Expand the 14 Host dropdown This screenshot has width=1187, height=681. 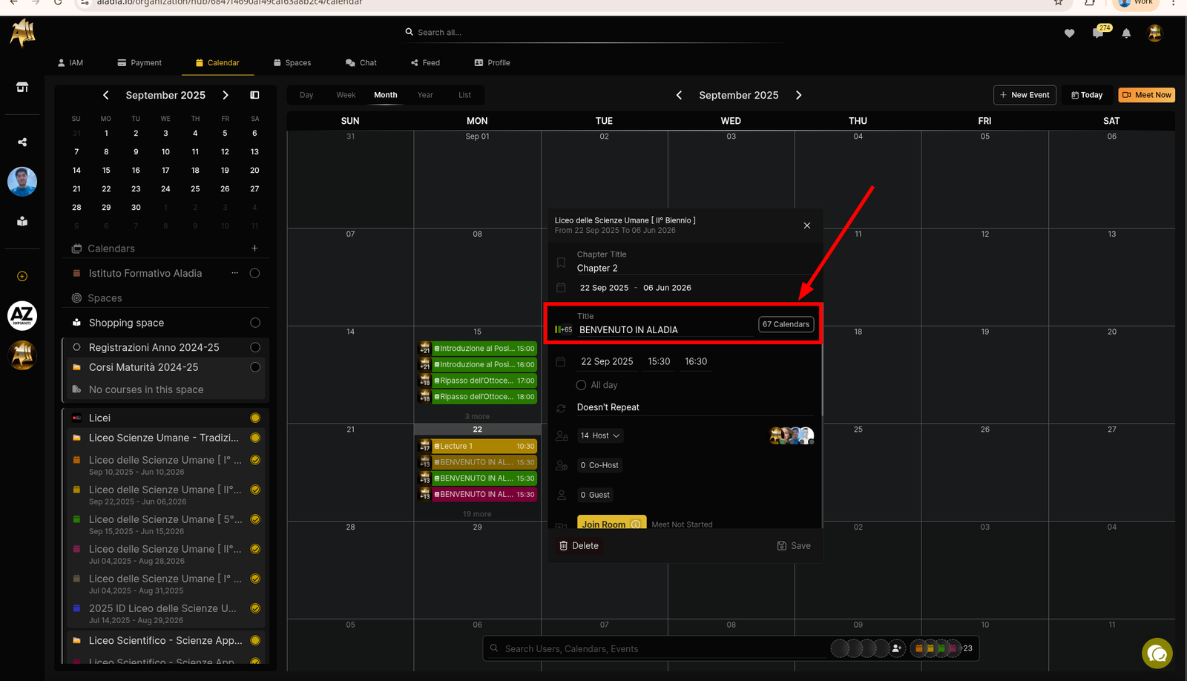click(600, 435)
